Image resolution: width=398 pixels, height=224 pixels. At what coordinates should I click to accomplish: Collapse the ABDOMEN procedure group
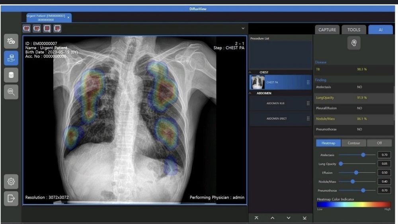click(250, 93)
